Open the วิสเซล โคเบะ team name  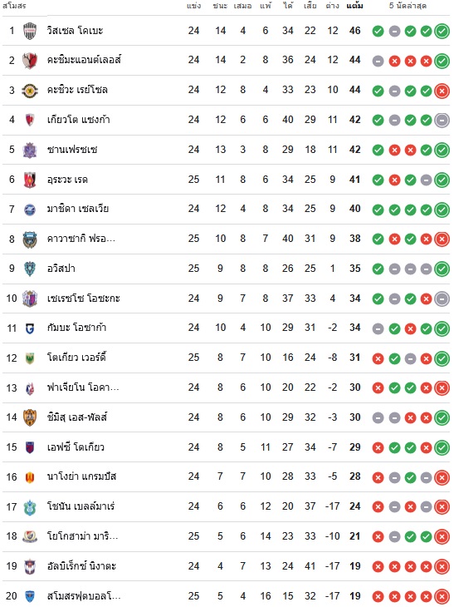pyautogui.click(x=75, y=31)
